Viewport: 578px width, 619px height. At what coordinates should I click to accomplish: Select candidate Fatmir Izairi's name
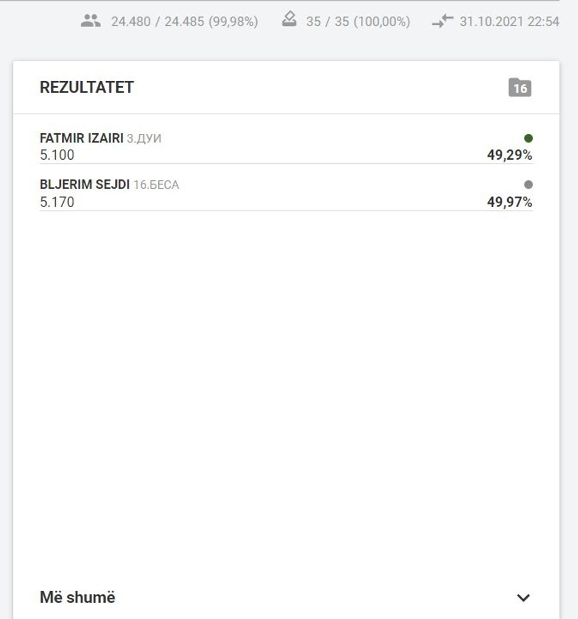tap(81, 139)
